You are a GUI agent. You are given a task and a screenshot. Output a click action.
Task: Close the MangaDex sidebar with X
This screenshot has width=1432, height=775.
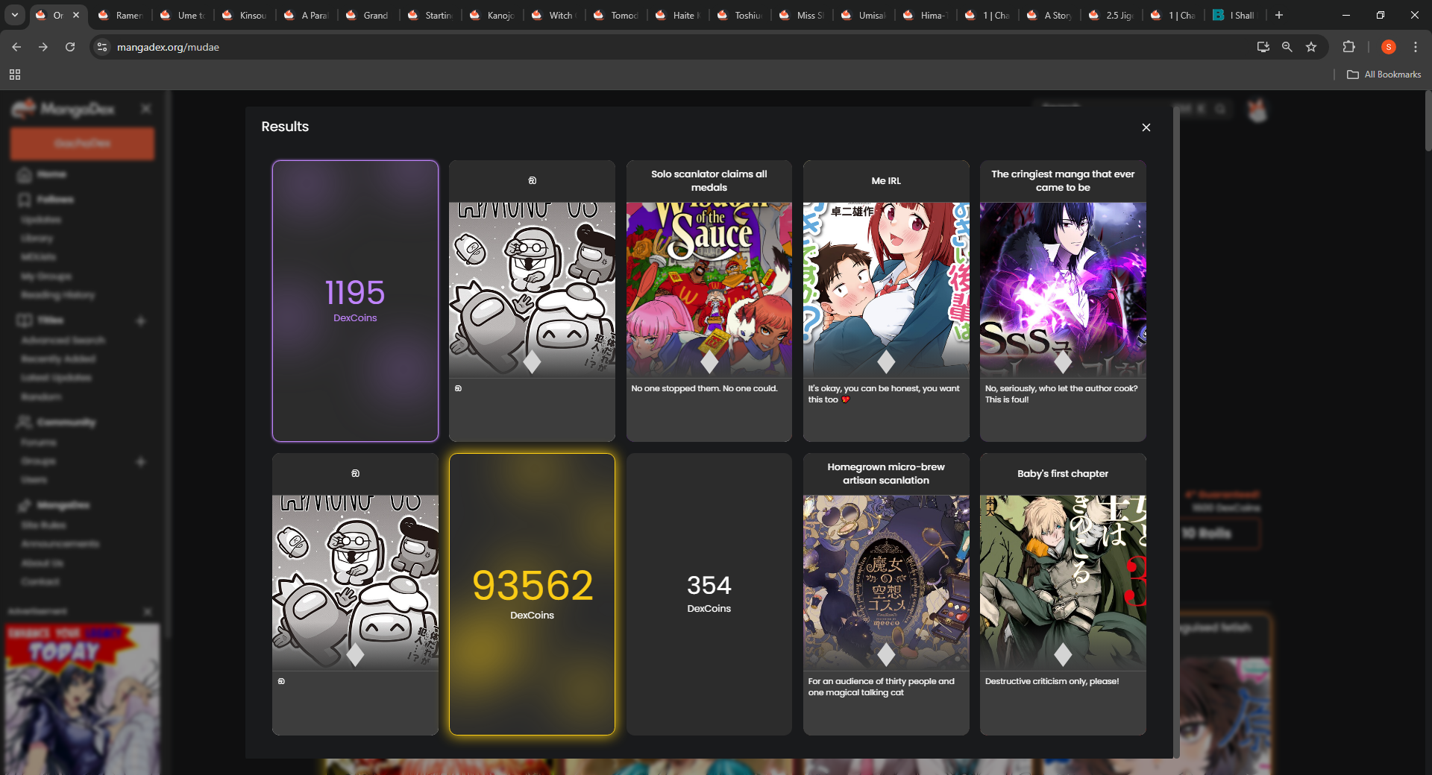click(146, 109)
